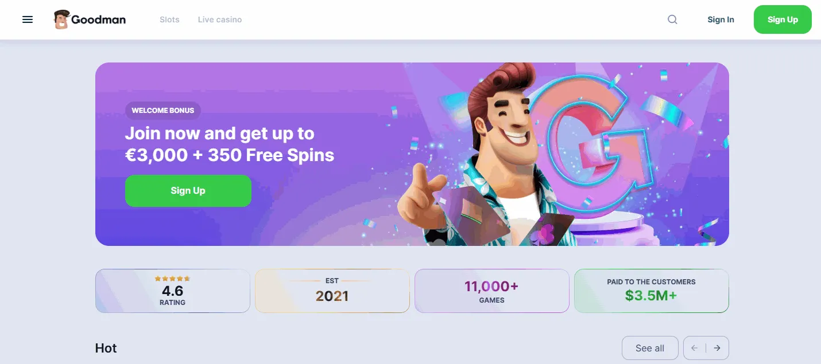
Task: Click the previous arrow in Hot carousel
Action: coord(695,348)
